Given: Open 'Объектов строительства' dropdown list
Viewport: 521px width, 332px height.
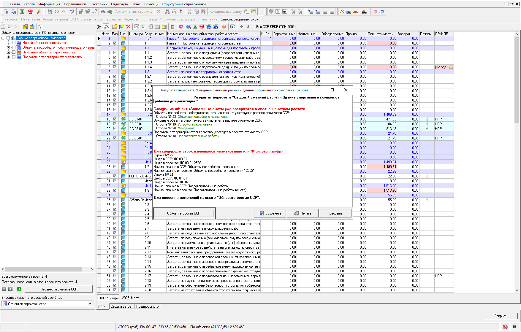Looking at the screenshot, I should pos(90,304).
